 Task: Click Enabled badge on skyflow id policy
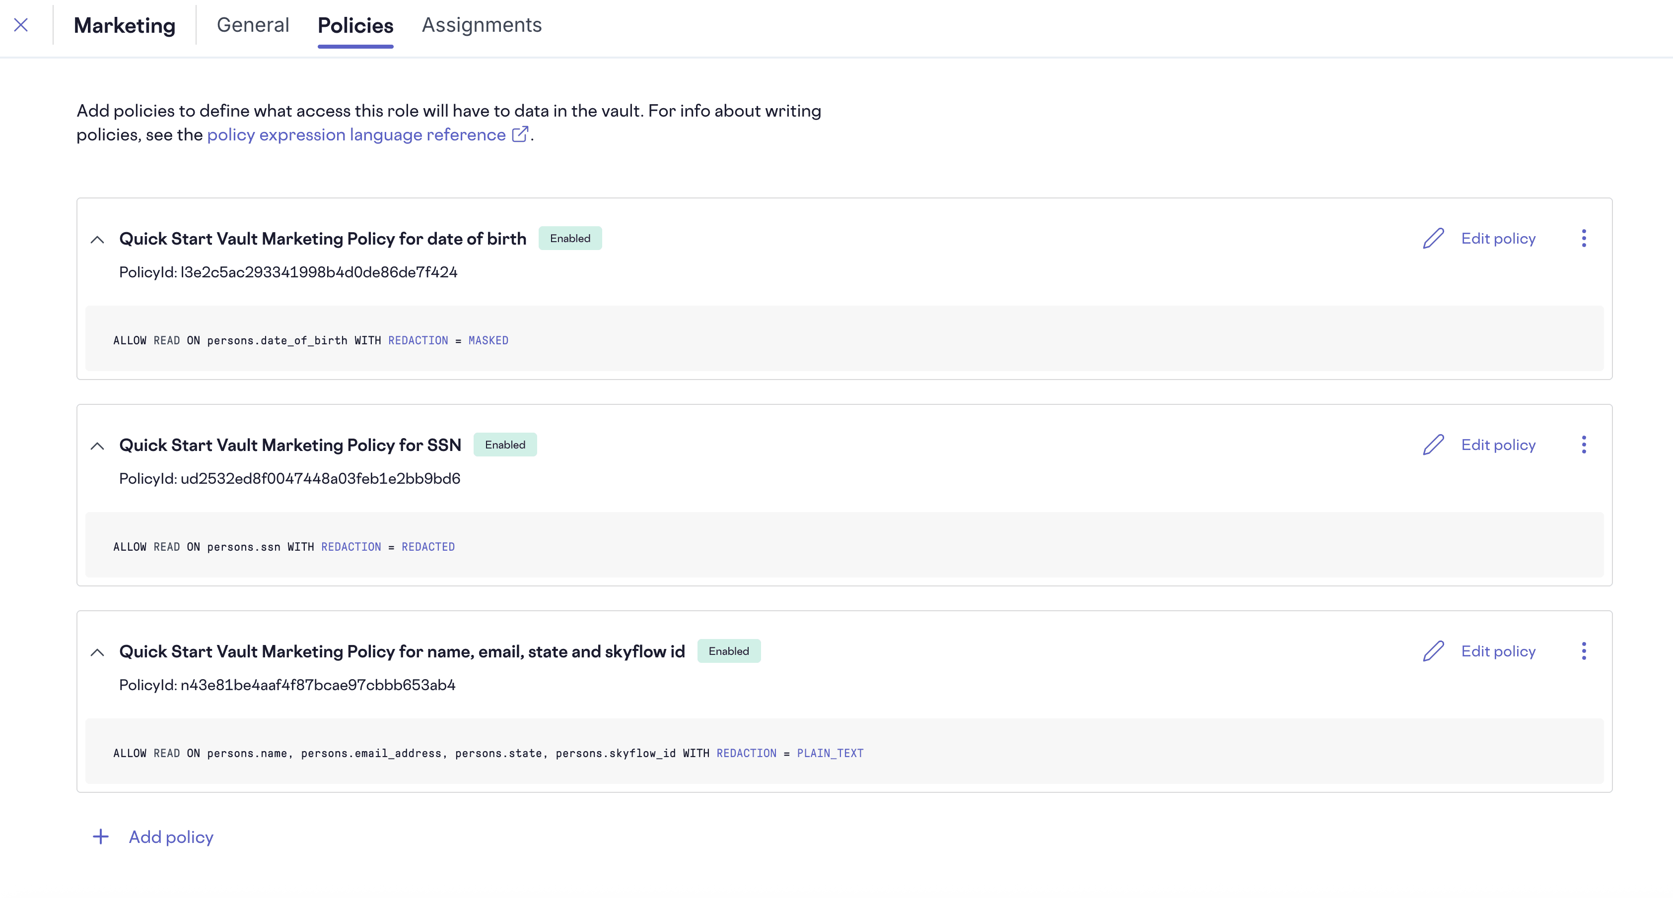(x=729, y=651)
